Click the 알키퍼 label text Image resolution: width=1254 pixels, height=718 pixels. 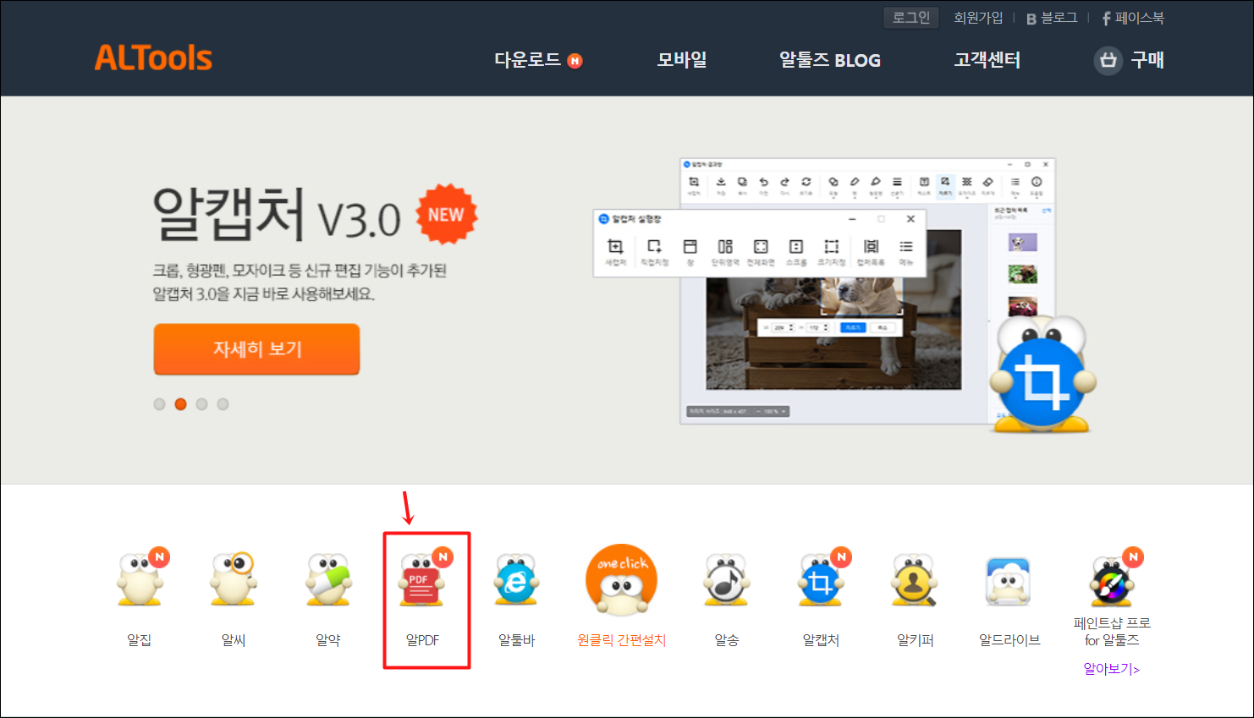(916, 640)
